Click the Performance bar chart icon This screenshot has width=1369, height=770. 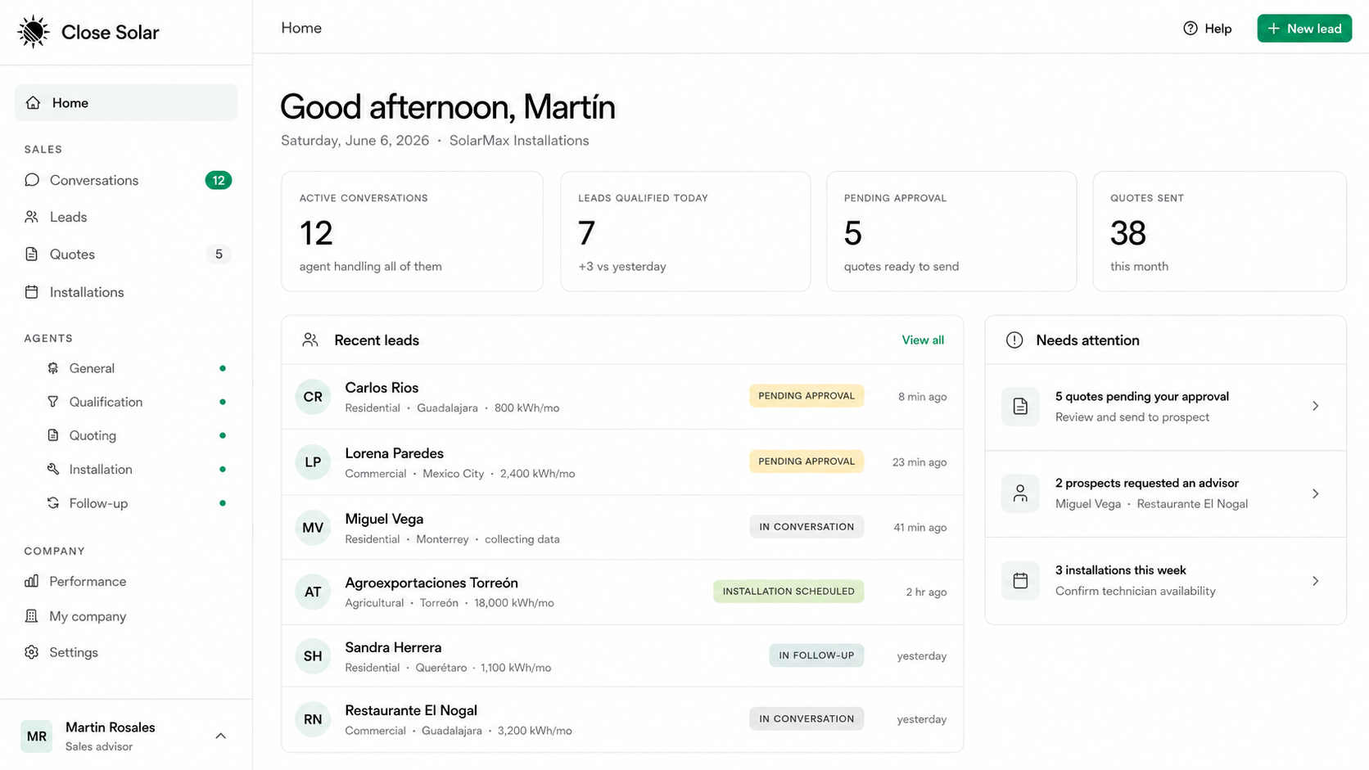[x=32, y=581]
